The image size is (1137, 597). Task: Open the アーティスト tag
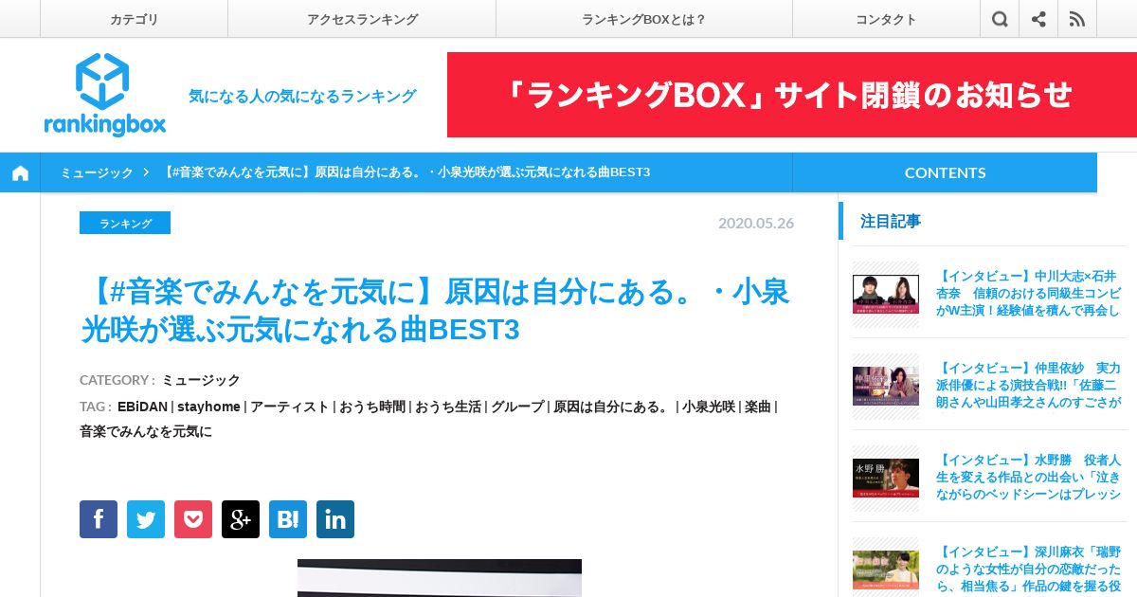click(x=290, y=407)
